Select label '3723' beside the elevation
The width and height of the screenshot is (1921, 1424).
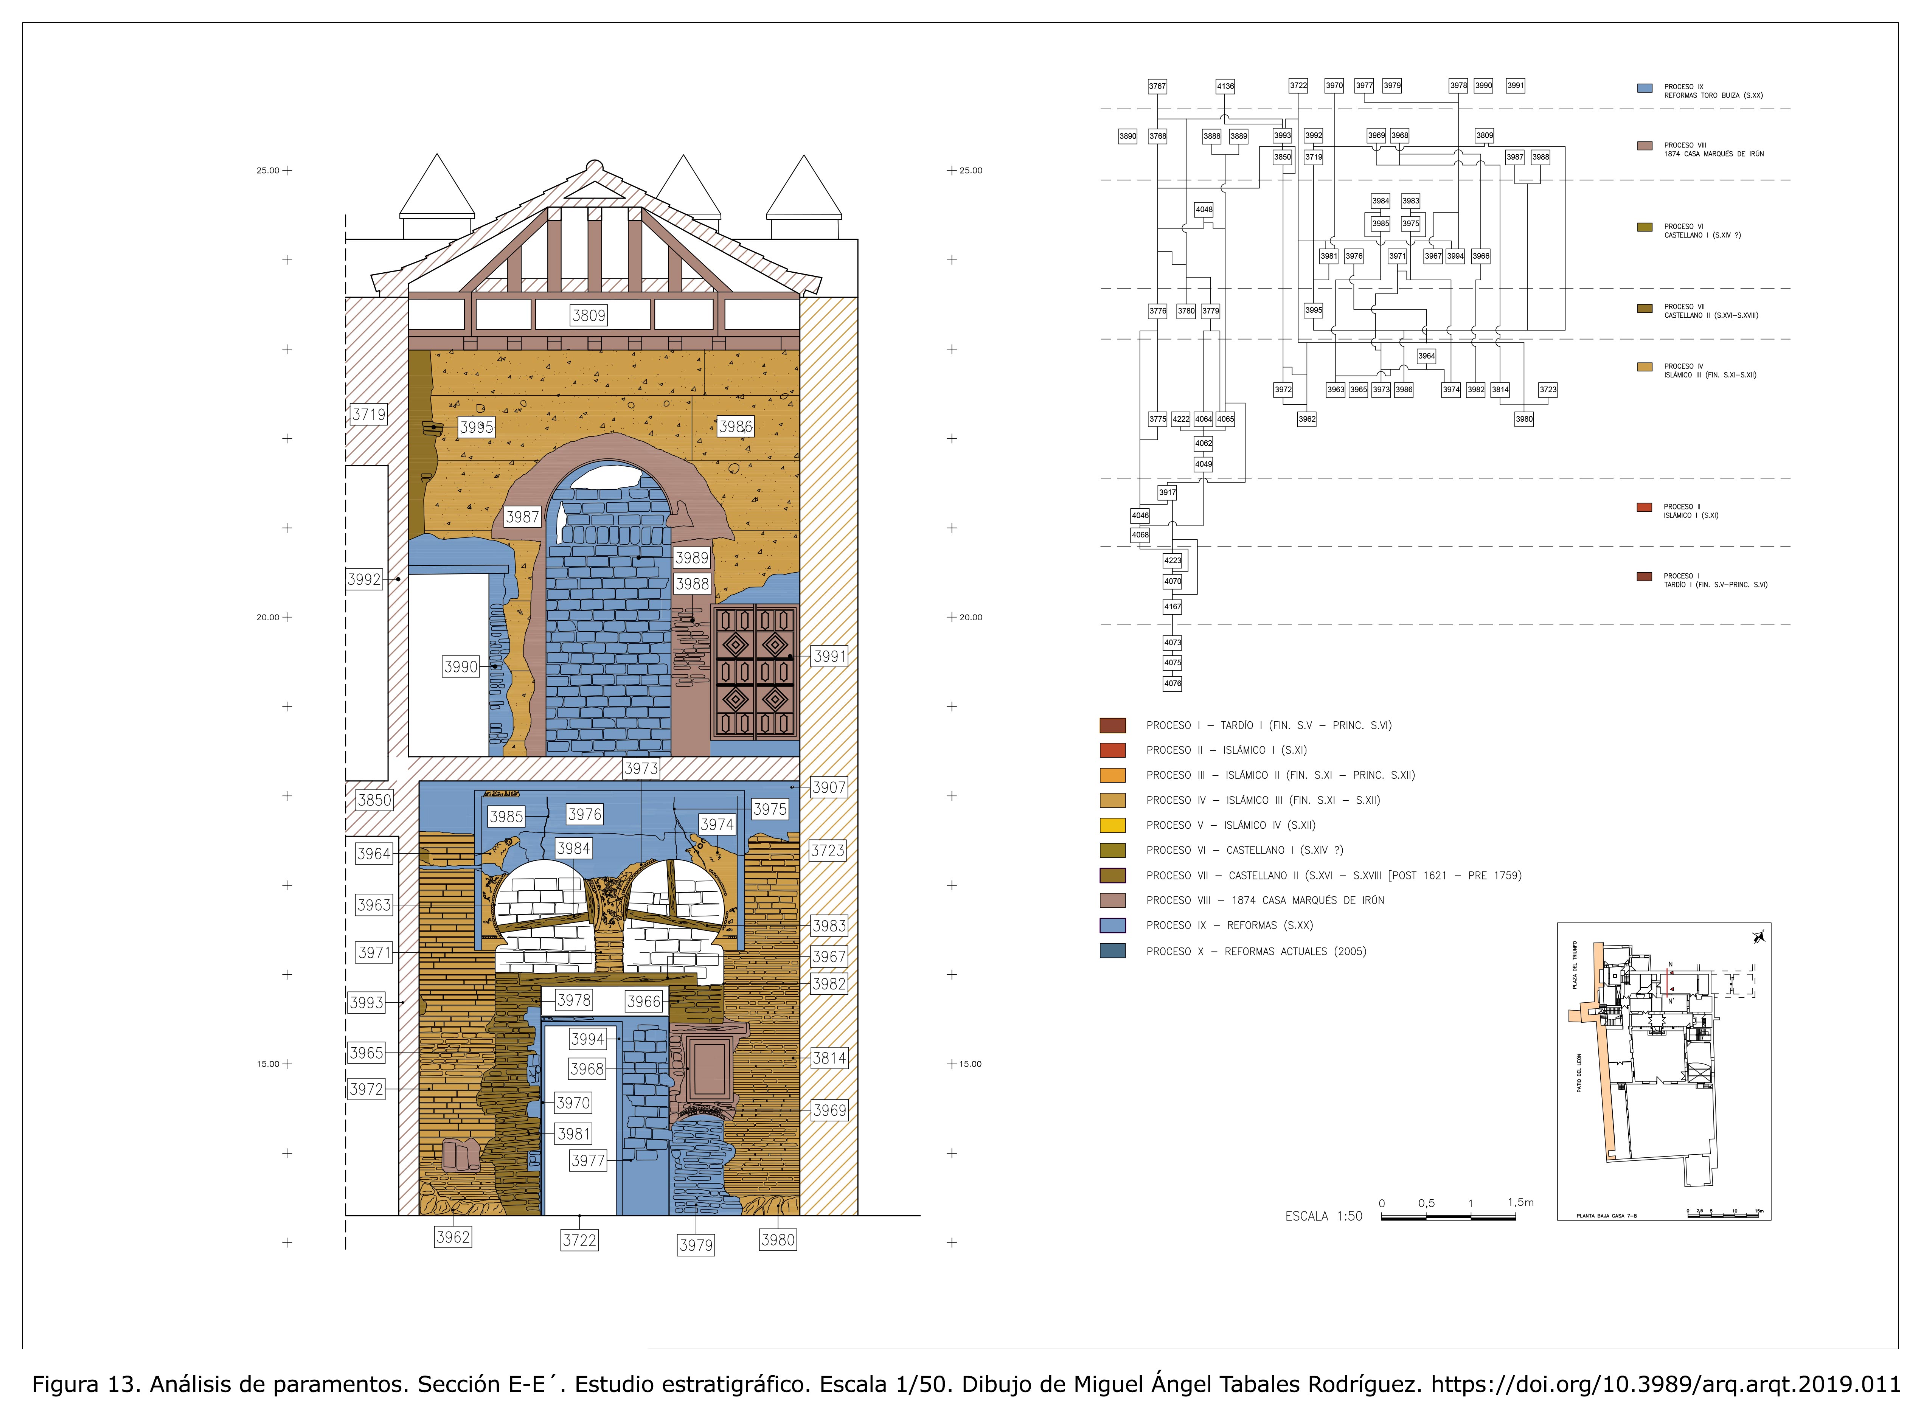(x=827, y=851)
